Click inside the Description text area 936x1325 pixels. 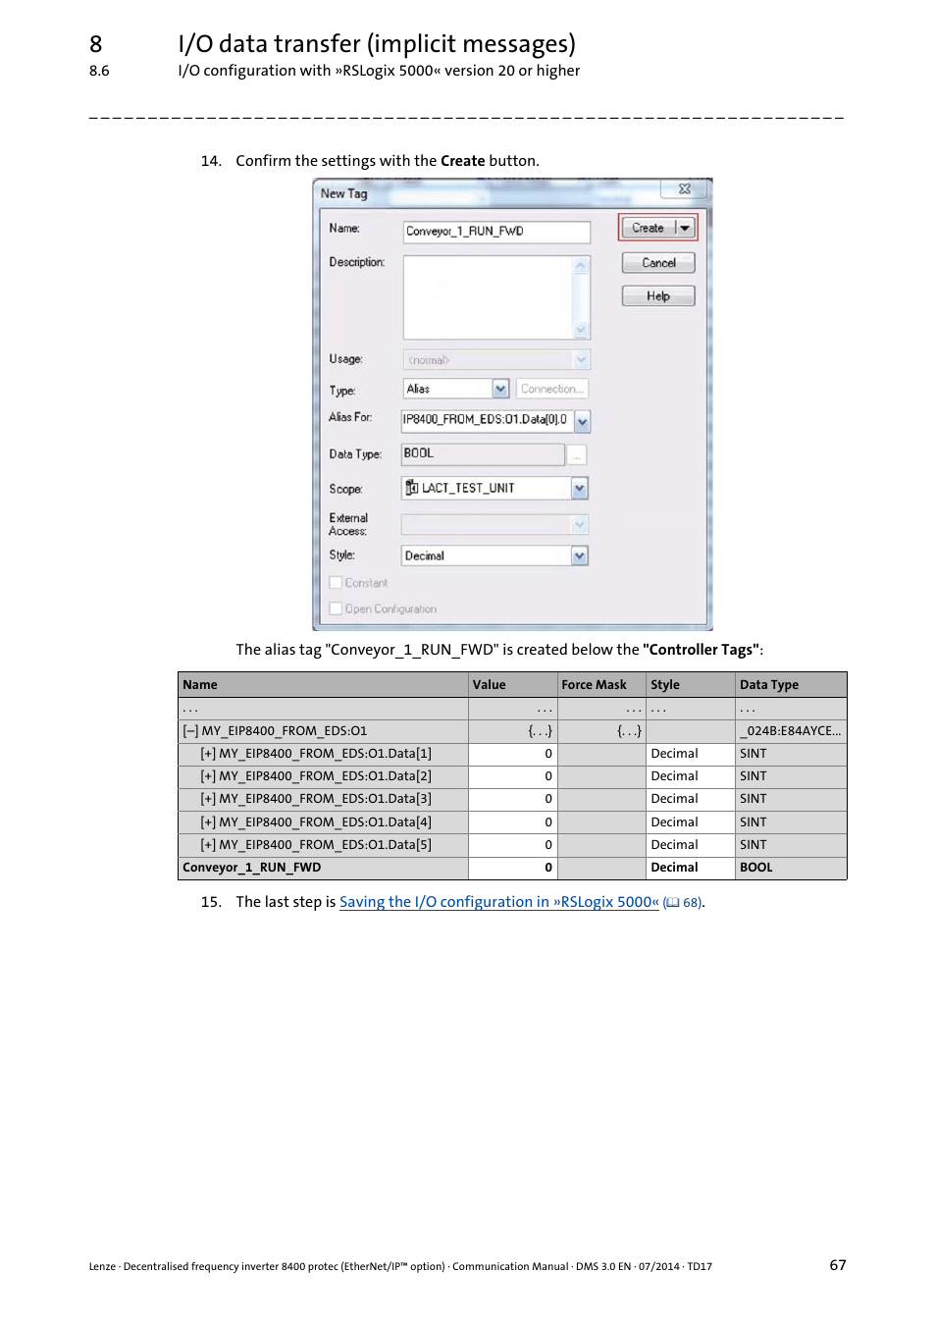coord(488,297)
